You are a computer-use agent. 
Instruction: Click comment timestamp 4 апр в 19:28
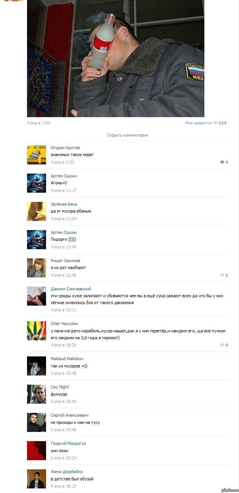point(64,345)
